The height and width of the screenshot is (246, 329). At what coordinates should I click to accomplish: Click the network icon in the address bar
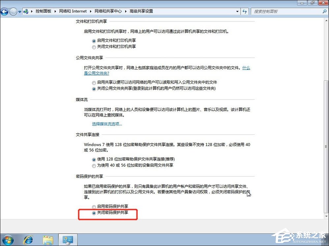click(26, 11)
